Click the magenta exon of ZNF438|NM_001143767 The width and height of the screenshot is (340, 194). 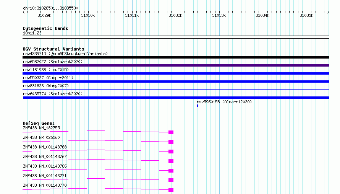coord(171,161)
